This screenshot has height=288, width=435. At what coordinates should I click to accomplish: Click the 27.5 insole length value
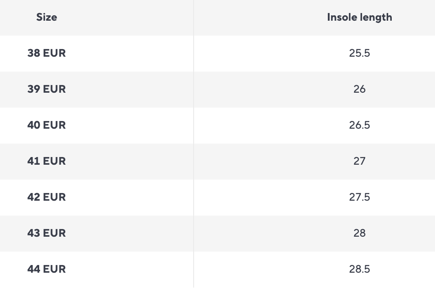359,197
